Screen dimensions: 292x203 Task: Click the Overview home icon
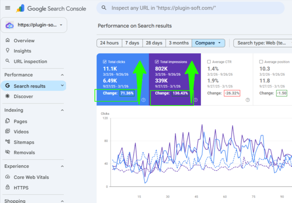7,40
